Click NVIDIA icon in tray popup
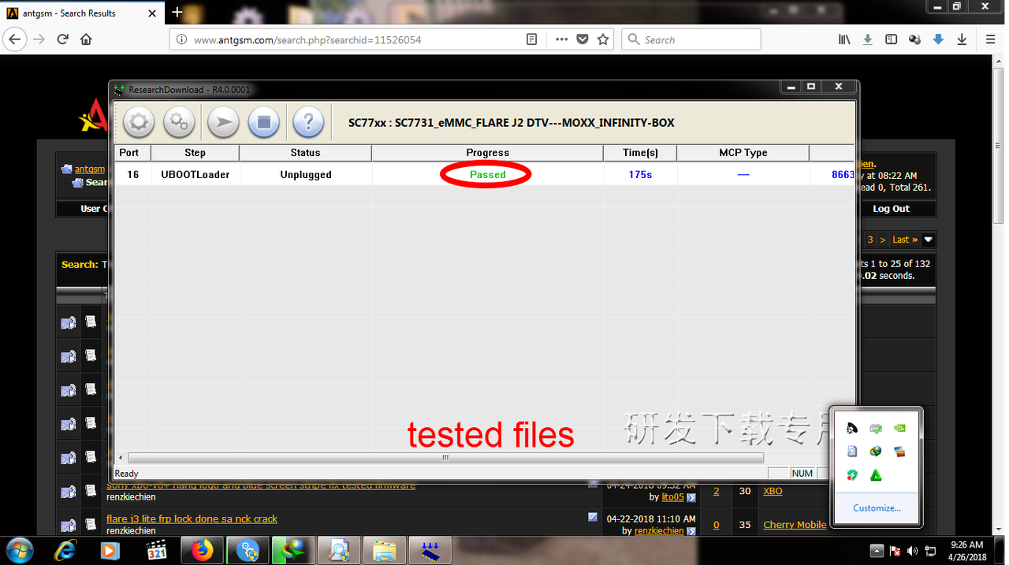1009x565 pixels. point(899,429)
